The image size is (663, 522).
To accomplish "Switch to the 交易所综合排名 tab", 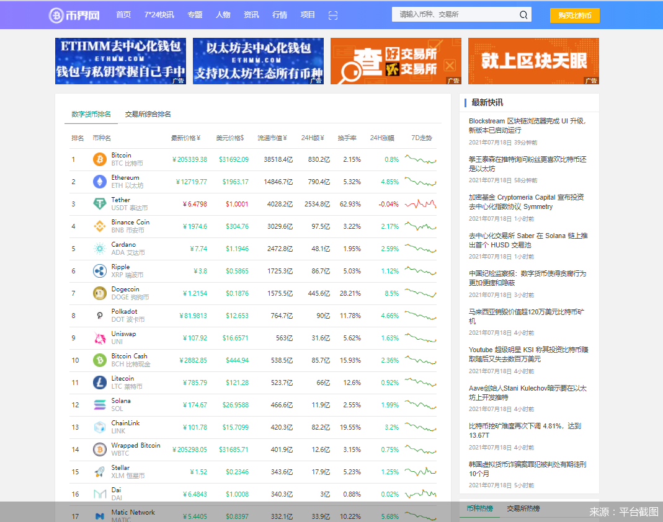I will click(148, 114).
